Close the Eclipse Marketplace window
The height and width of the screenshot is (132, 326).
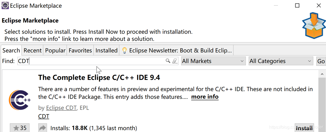tap(319, 6)
